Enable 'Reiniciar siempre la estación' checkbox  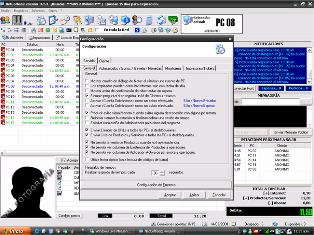tap(87, 118)
